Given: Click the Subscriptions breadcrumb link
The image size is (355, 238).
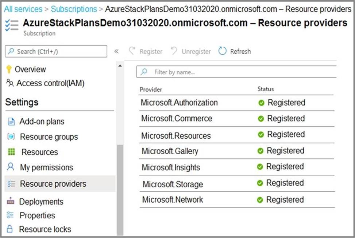Looking at the screenshot, I should click(x=74, y=9).
